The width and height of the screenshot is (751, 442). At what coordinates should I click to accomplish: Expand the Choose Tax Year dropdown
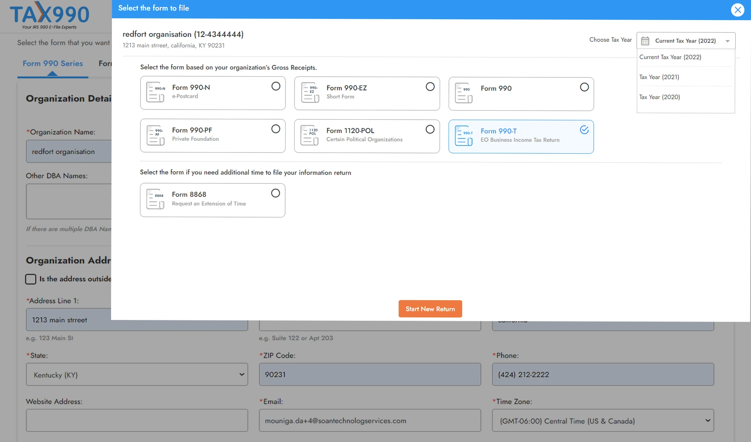[685, 41]
